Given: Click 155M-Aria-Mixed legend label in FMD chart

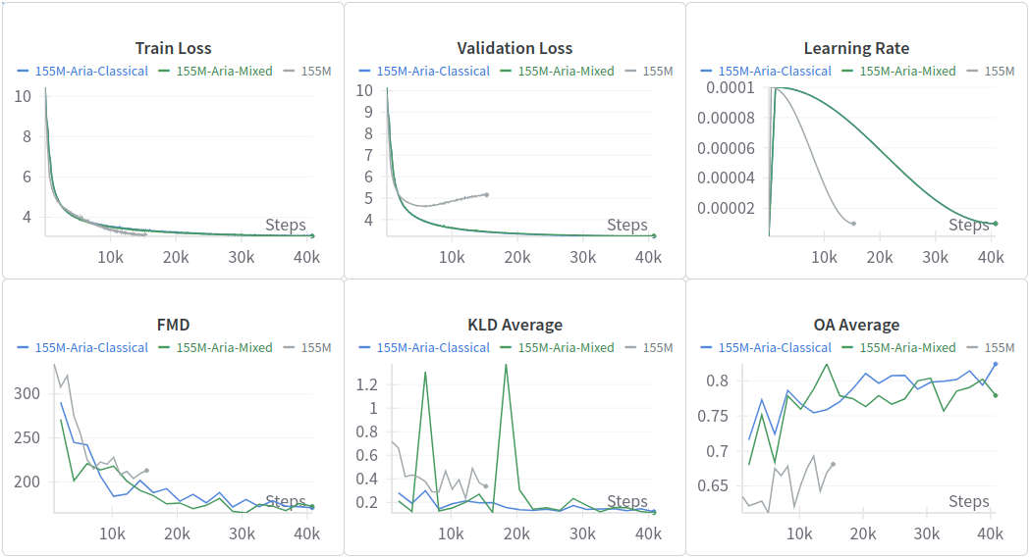Looking at the screenshot, I should point(224,347).
